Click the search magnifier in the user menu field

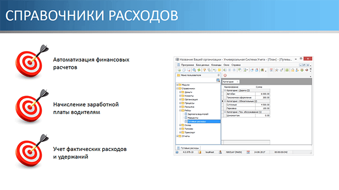(218, 80)
